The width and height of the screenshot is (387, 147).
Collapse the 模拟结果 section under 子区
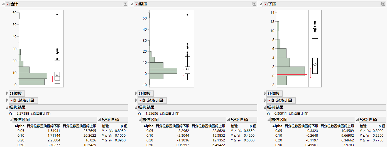coord(265,107)
